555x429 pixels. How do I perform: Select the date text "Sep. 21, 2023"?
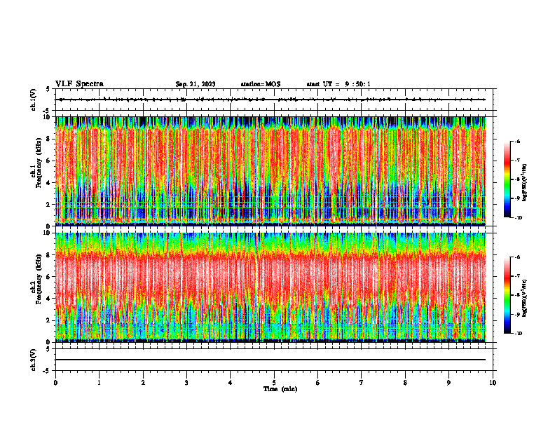[x=196, y=84]
